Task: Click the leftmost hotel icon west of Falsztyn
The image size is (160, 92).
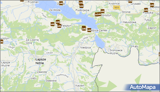Action: (52, 24)
